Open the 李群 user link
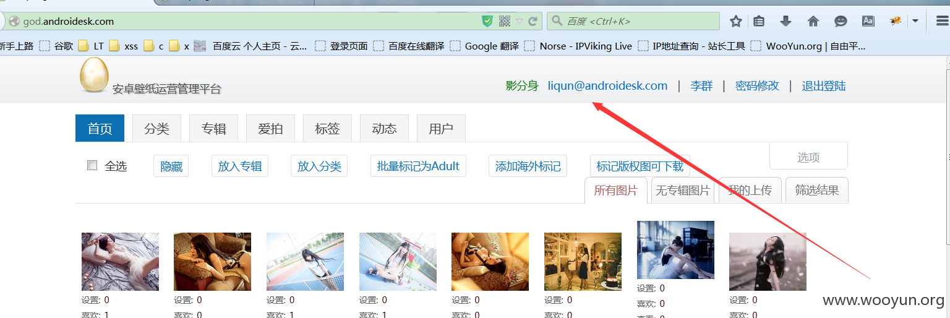Screen dimensions: 950x318 pos(701,86)
